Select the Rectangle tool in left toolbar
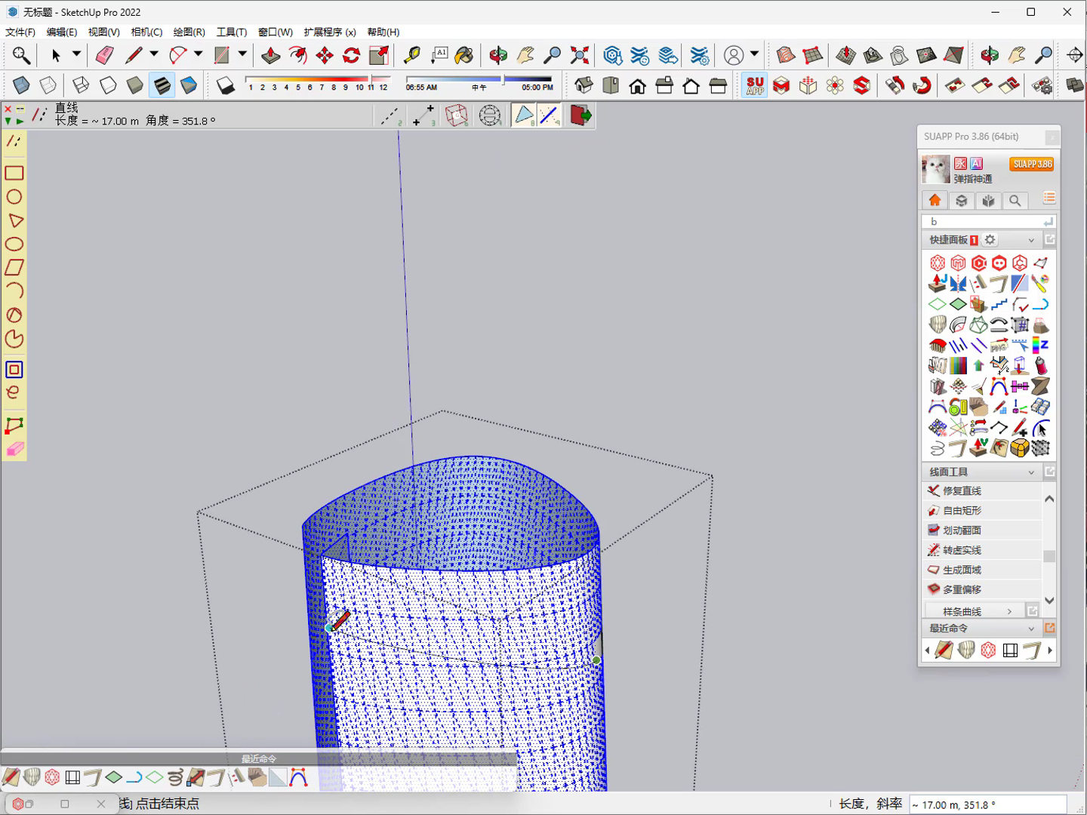Screen dimensions: 1087x815 click(x=14, y=173)
